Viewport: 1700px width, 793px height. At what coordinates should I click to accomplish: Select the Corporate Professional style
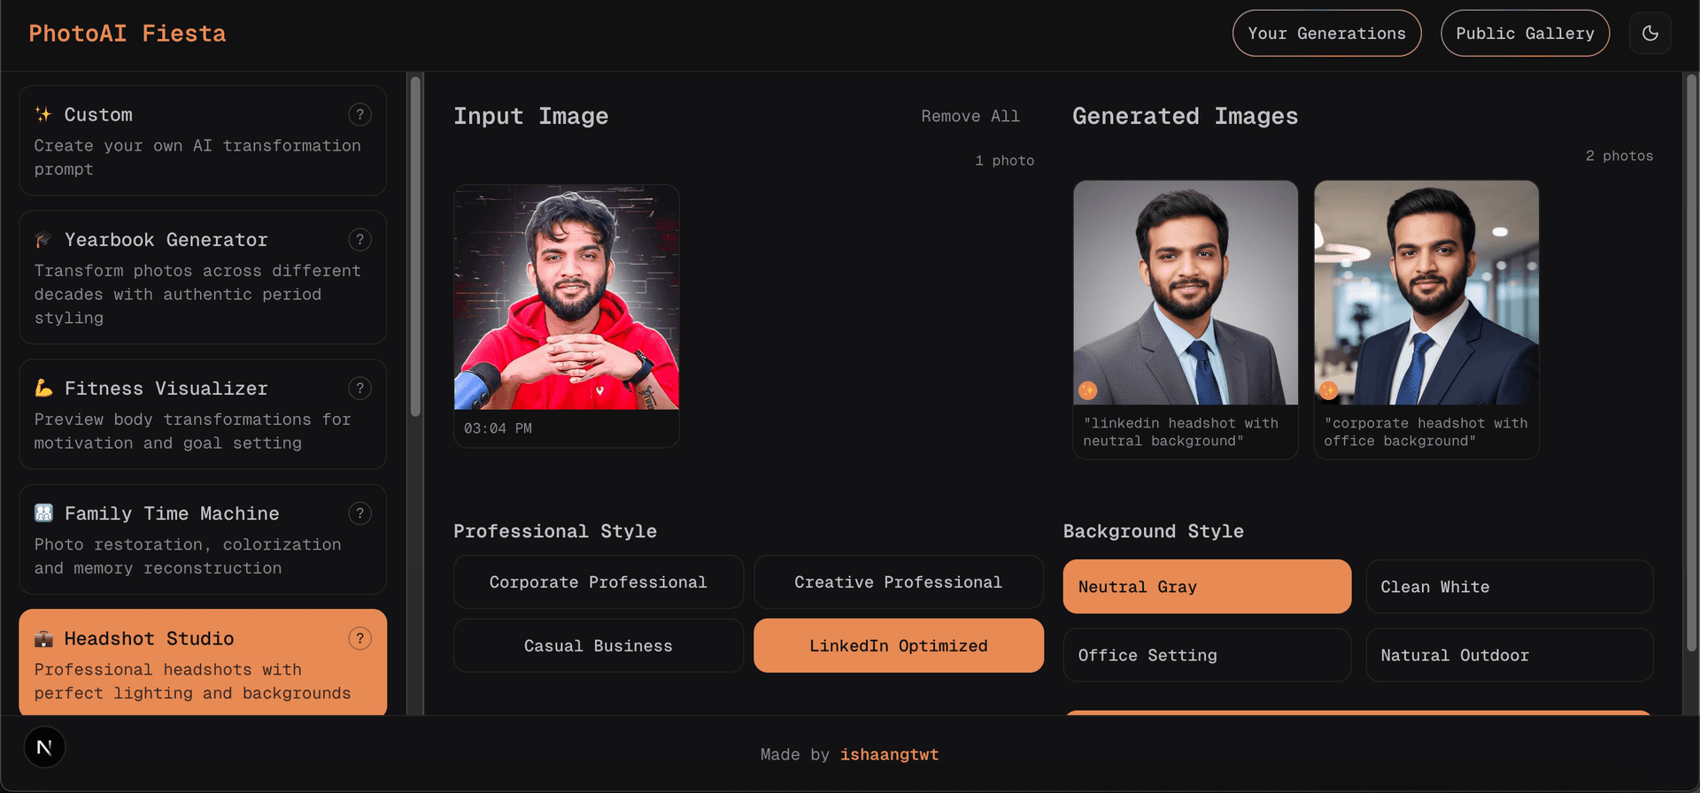pos(598,582)
